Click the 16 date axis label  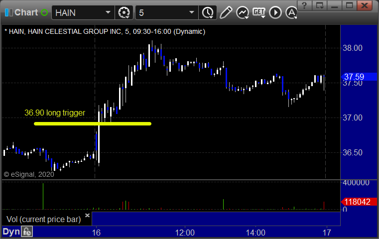(x=96, y=233)
